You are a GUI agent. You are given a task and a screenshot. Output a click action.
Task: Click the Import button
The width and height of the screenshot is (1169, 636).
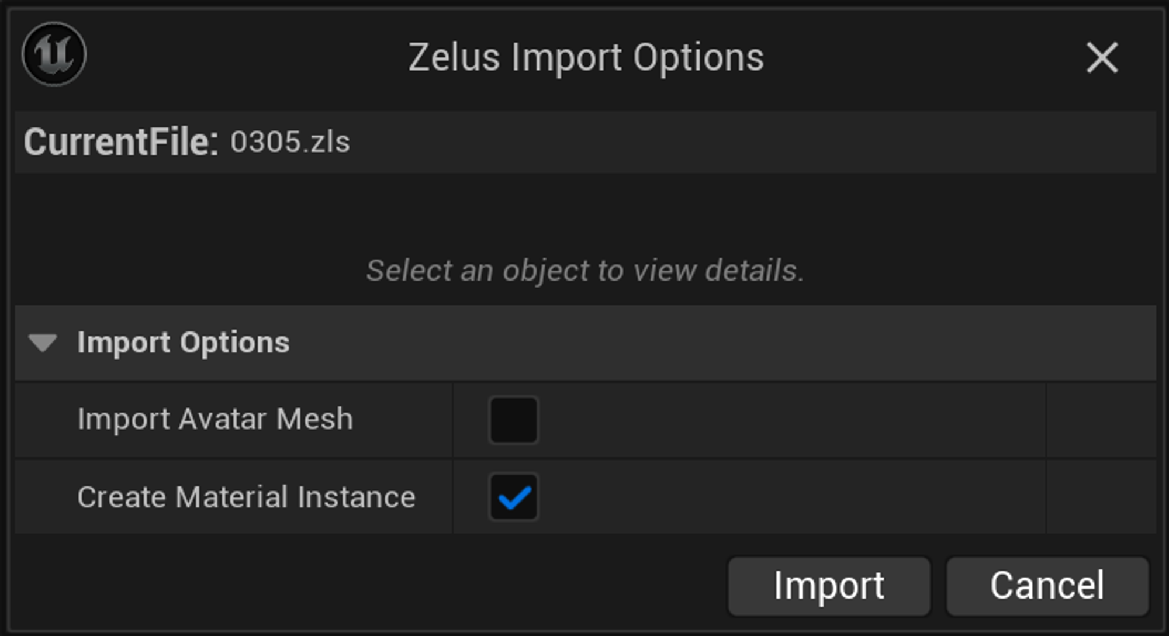pyautogui.click(x=829, y=586)
